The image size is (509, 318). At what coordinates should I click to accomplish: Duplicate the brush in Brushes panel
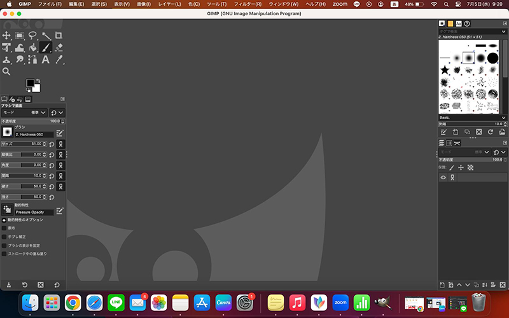tap(467, 132)
